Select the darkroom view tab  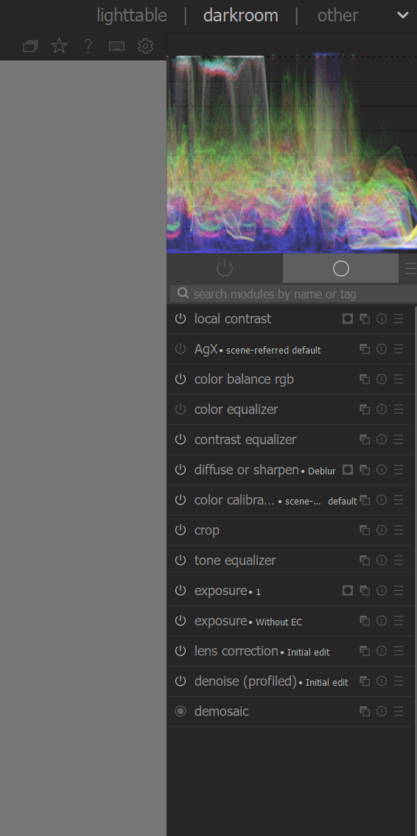click(240, 15)
